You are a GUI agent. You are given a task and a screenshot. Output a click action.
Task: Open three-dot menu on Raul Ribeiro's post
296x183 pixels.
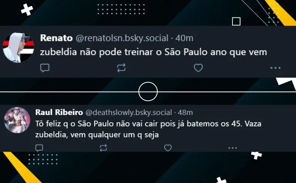click(x=232, y=148)
